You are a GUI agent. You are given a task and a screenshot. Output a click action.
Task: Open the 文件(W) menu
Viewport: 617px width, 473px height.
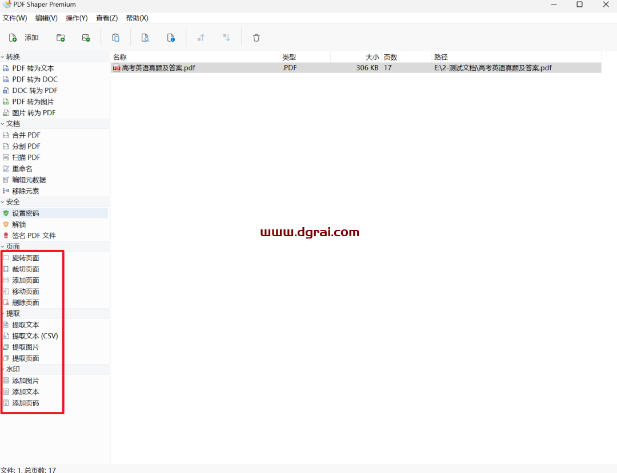click(14, 18)
